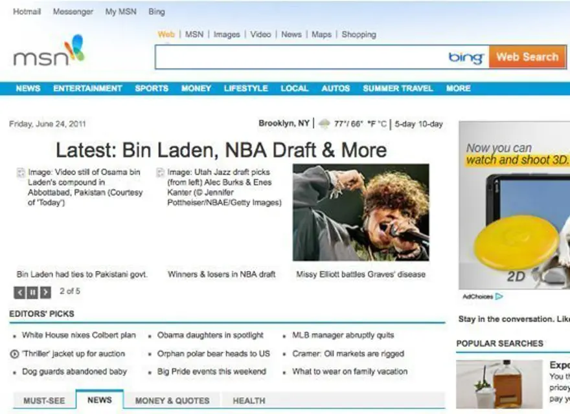Open the 10-day forecast
This screenshot has width=570, height=414.
pyautogui.click(x=430, y=124)
